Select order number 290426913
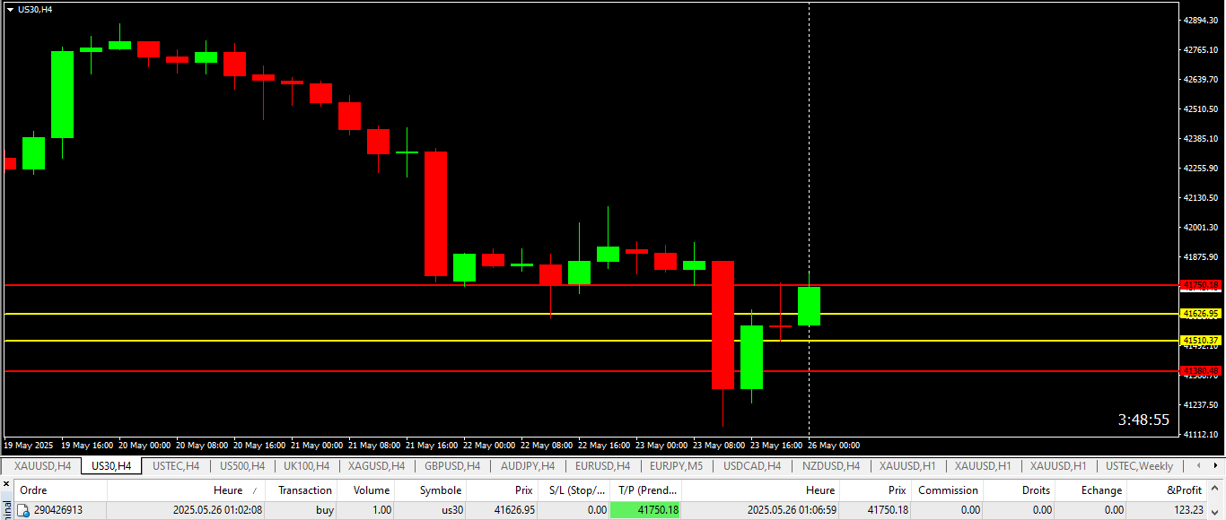This screenshot has height=520, width=1226. tap(57, 510)
